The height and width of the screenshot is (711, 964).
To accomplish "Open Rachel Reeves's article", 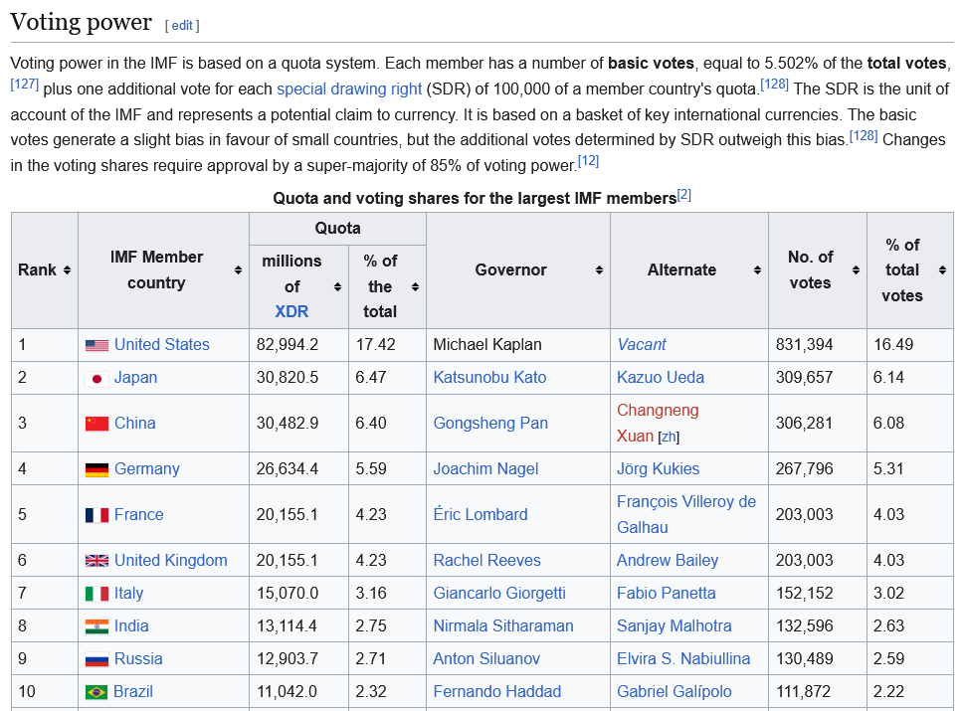I will coord(486,560).
